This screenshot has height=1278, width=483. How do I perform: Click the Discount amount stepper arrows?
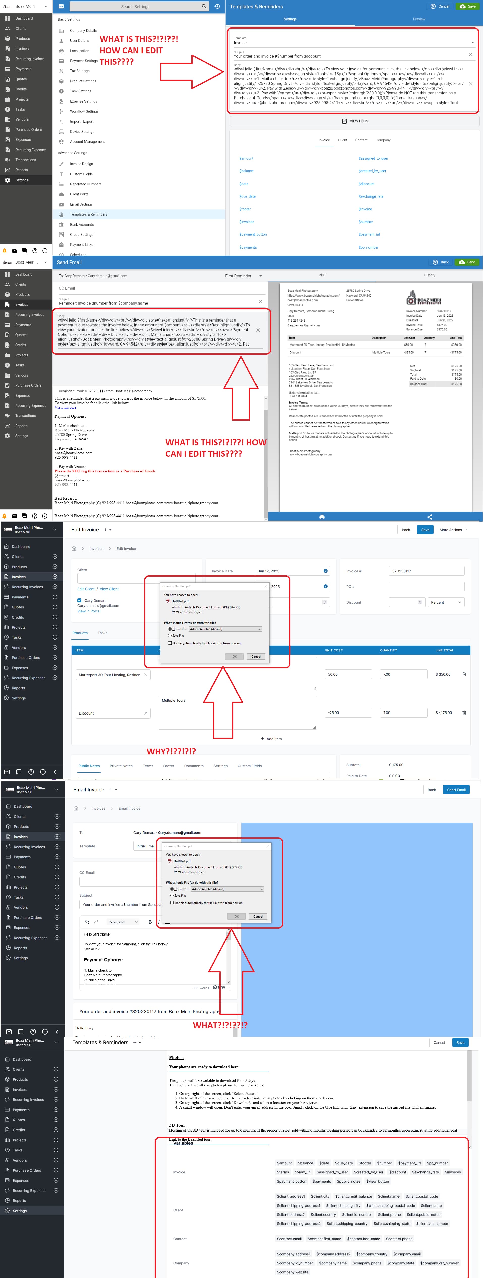pyautogui.click(x=420, y=602)
